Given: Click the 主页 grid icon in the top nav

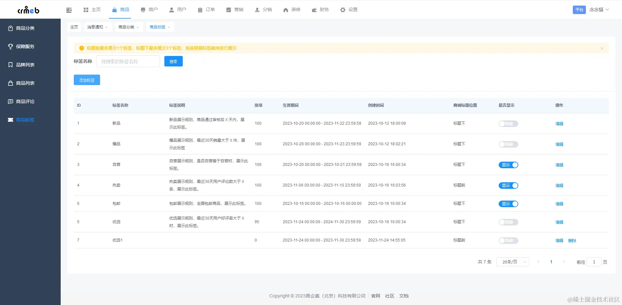Looking at the screenshot, I should click(86, 10).
